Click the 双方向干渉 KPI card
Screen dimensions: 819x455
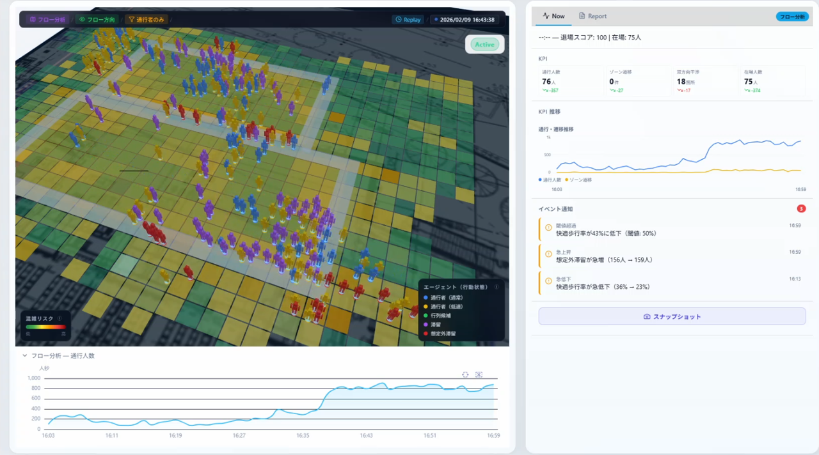tap(706, 81)
